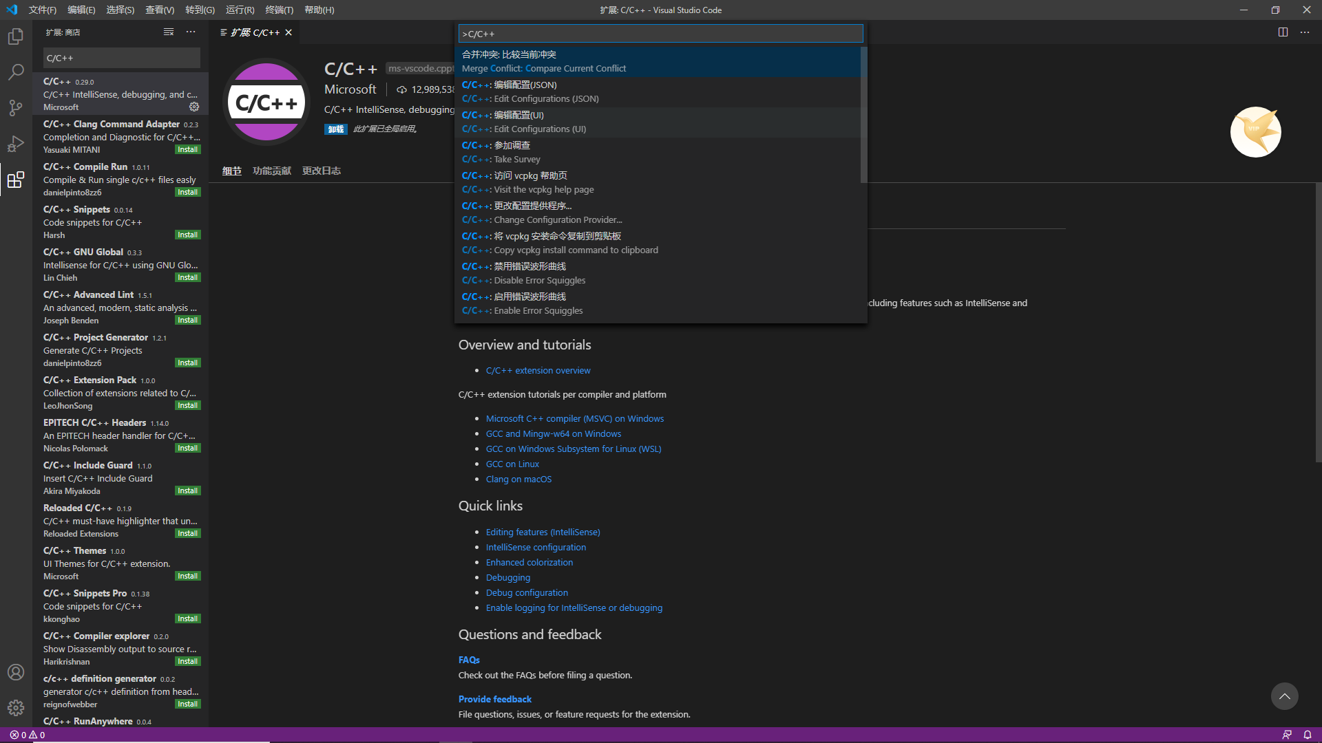Select C/C++: Edit Configurations (JSON) command

click(x=658, y=91)
